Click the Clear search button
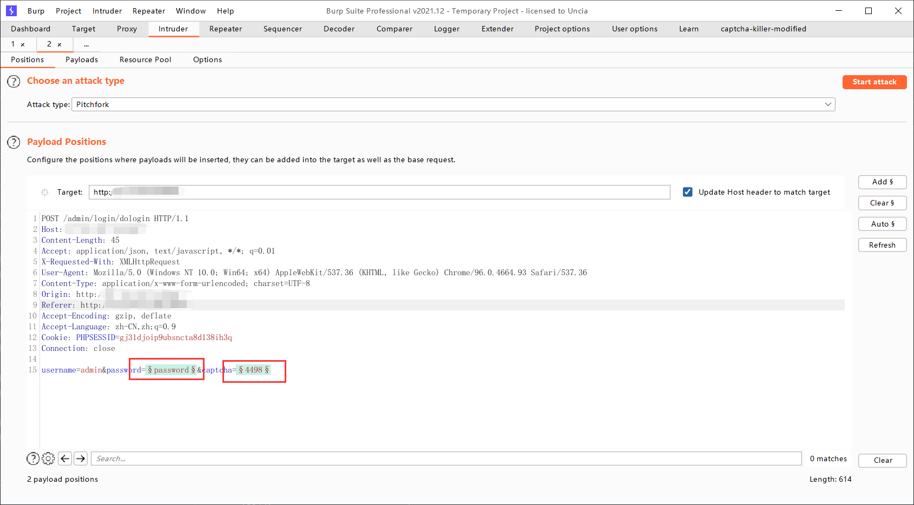 (x=883, y=461)
